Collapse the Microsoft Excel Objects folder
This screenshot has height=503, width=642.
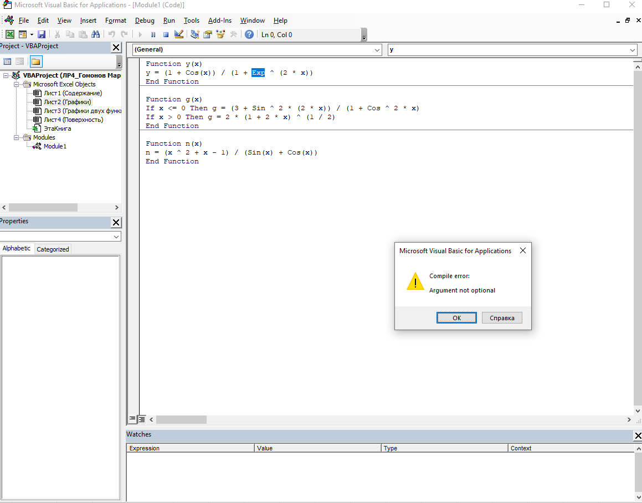17,84
